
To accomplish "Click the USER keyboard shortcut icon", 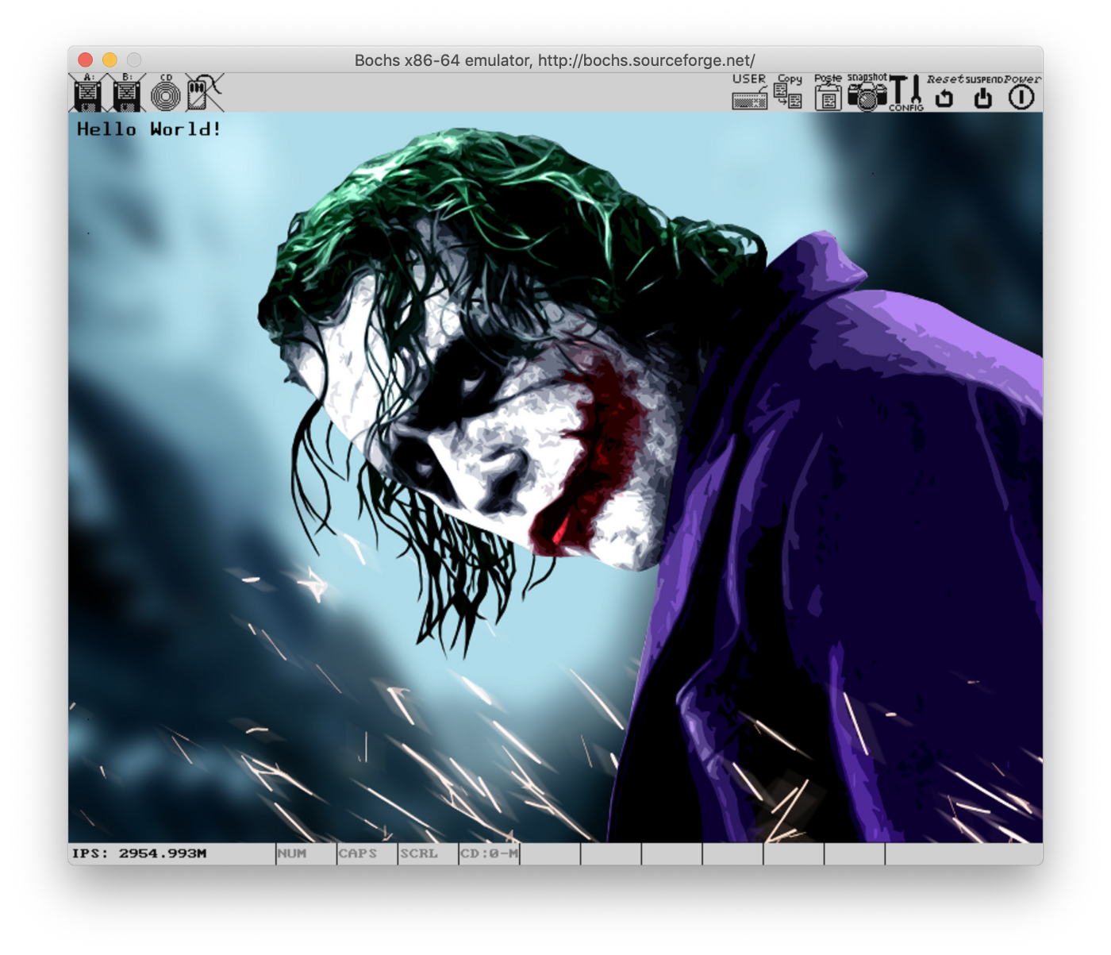I will coord(749,92).
